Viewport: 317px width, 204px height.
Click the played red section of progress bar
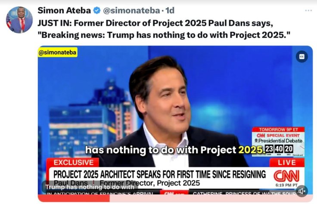[74, 198]
